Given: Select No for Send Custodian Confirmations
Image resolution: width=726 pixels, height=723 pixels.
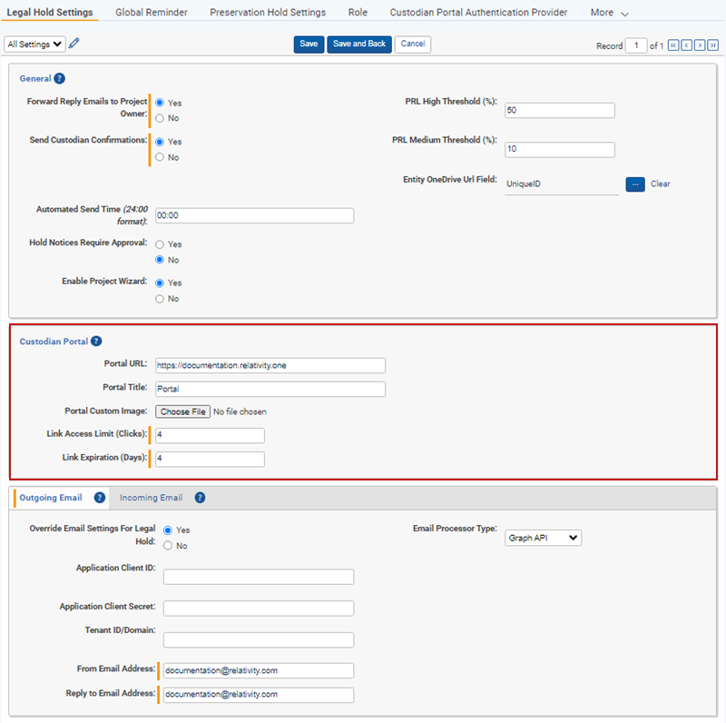Looking at the screenshot, I should click(160, 157).
